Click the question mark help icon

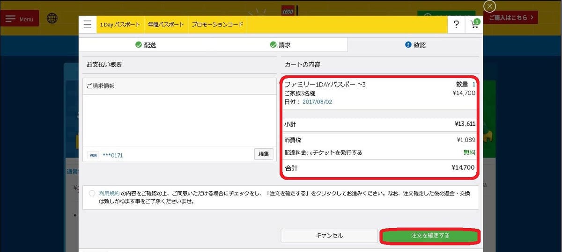click(456, 25)
